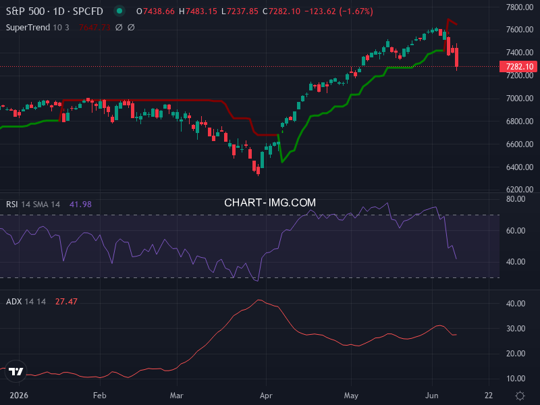Viewport: 540px width, 405px height.
Task: Click the low price L7237.85
Action: (x=240, y=11)
